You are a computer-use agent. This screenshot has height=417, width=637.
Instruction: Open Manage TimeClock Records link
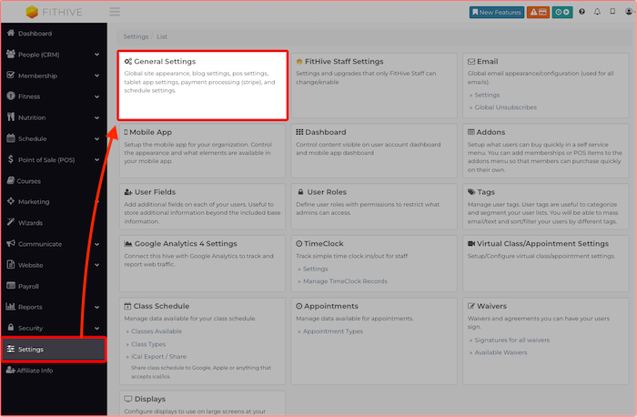(346, 281)
